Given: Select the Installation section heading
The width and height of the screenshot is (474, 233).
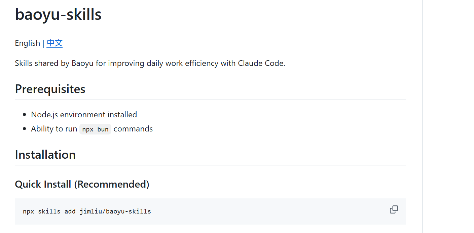Looking at the screenshot, I should [45, 155].
